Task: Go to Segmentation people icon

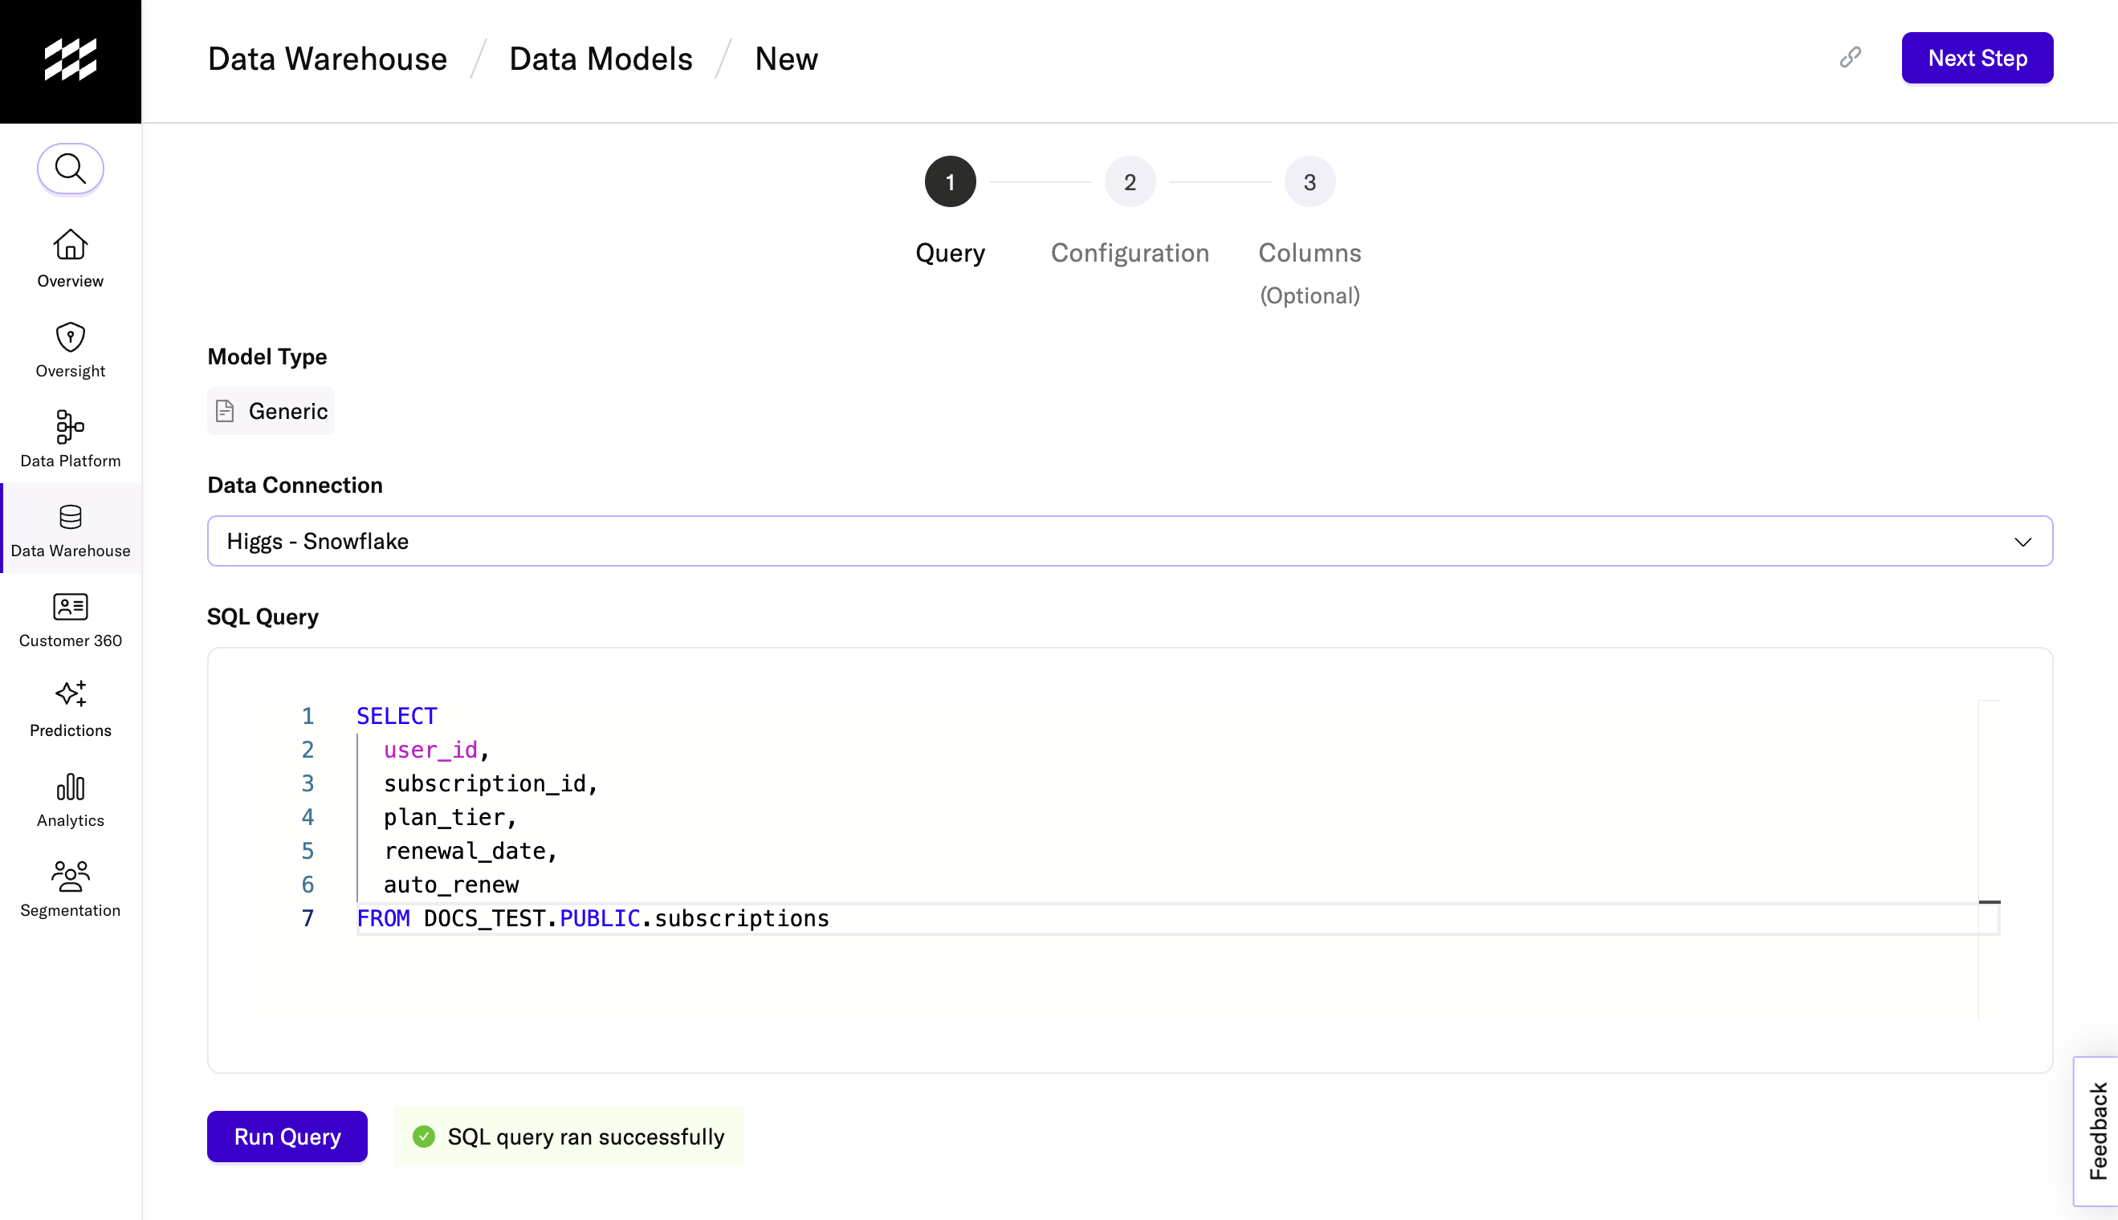Action: [71, 876]
